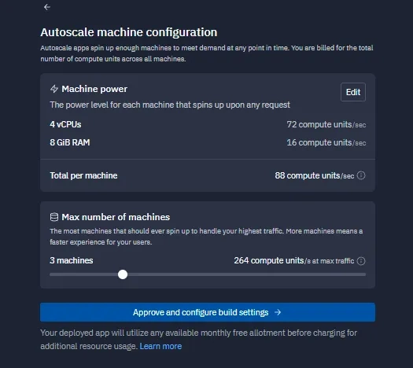
Task: Open info icon next to 88 compute units
Action: 361,175
